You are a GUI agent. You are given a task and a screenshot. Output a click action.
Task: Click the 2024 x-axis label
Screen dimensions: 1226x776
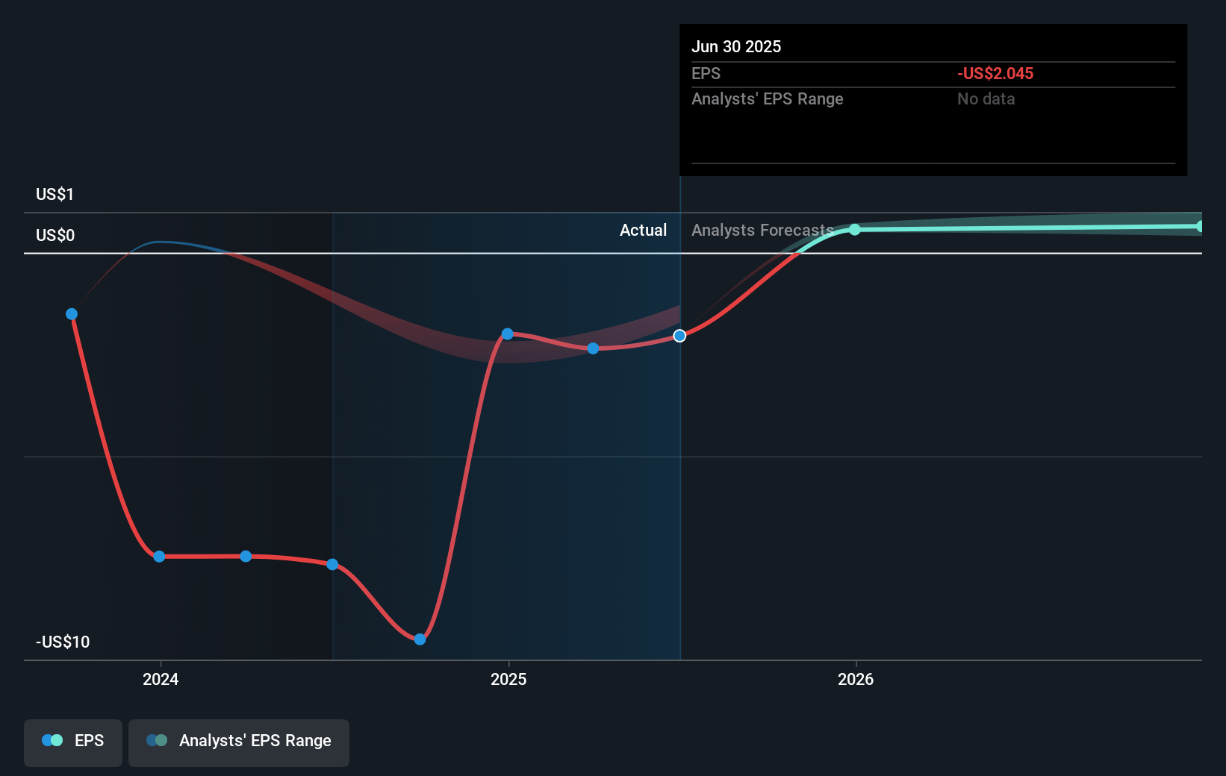click(x=161, y=679)
